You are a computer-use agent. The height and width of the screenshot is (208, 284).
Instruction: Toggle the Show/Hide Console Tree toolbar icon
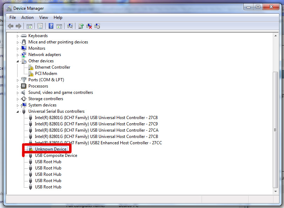click(x=29, y=26)
